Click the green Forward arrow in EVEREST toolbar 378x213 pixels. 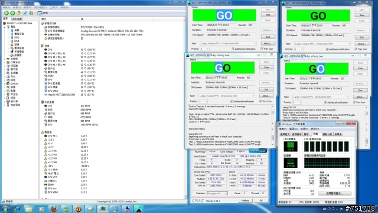(x=12, y=13)
